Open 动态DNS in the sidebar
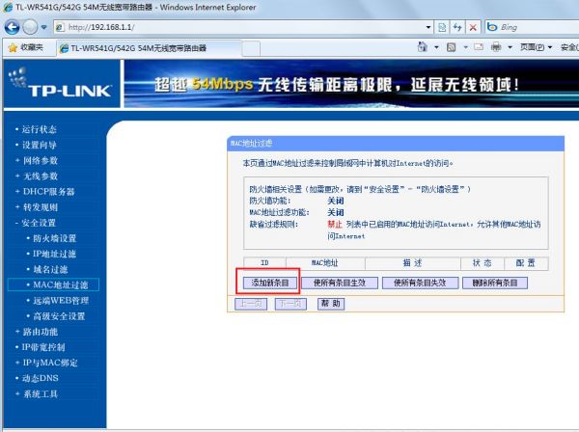Screen dimensions: 579x432 pyautogui.click(x=40, y=378)
